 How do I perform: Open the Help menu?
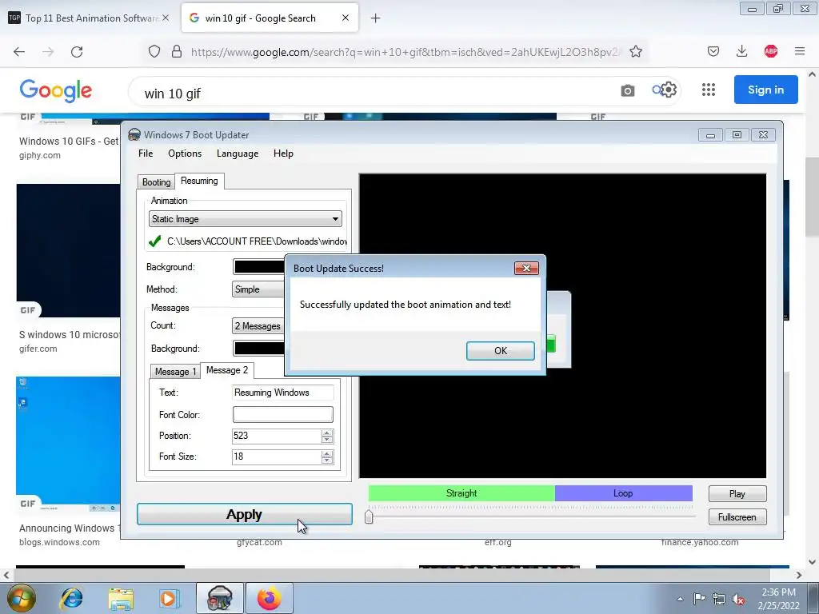click(x=283, y=153)
